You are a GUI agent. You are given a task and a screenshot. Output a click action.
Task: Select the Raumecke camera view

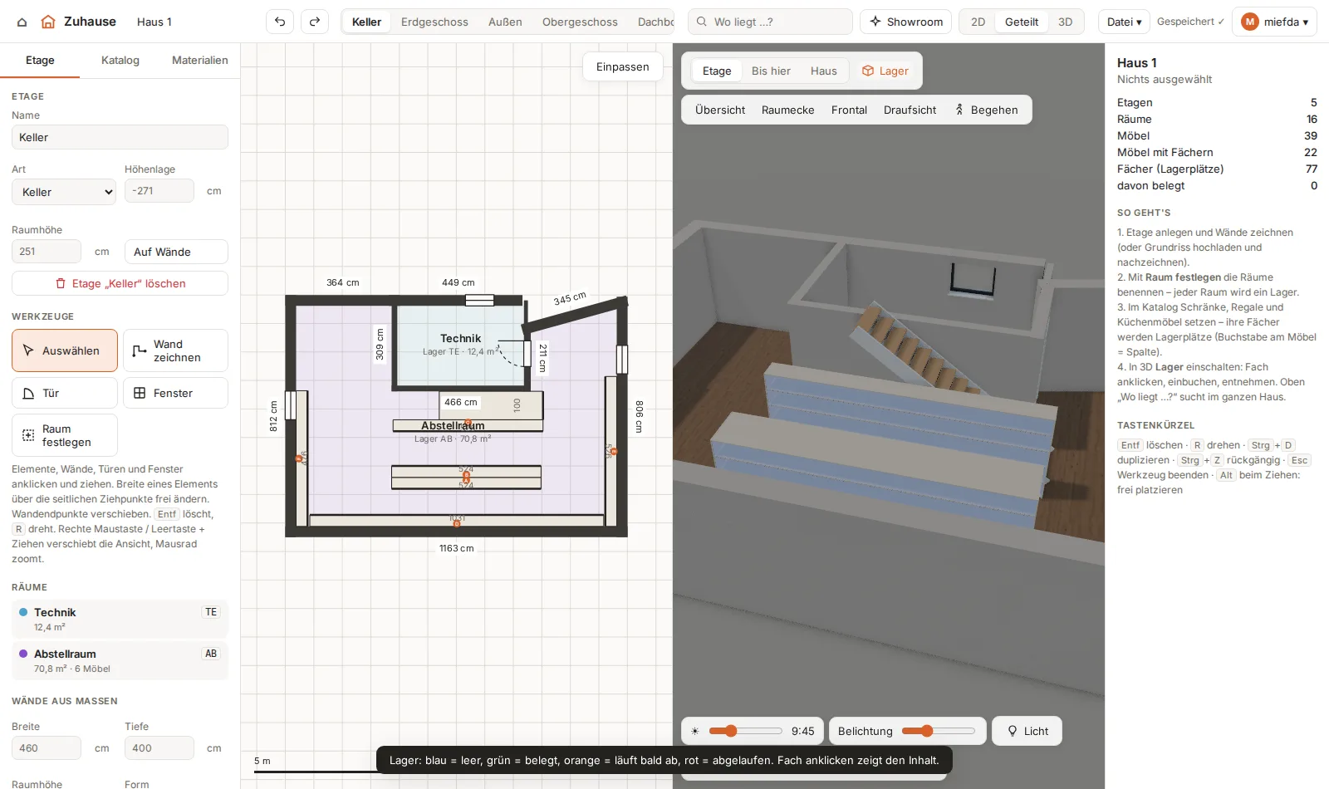(788, 110)
